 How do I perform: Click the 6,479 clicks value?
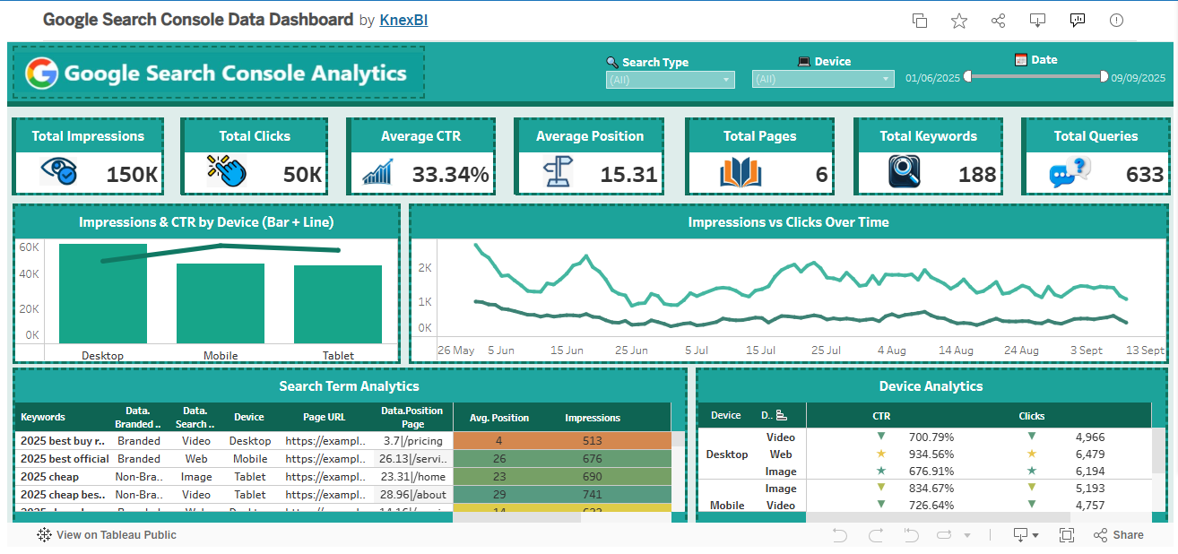[1090, 454]
